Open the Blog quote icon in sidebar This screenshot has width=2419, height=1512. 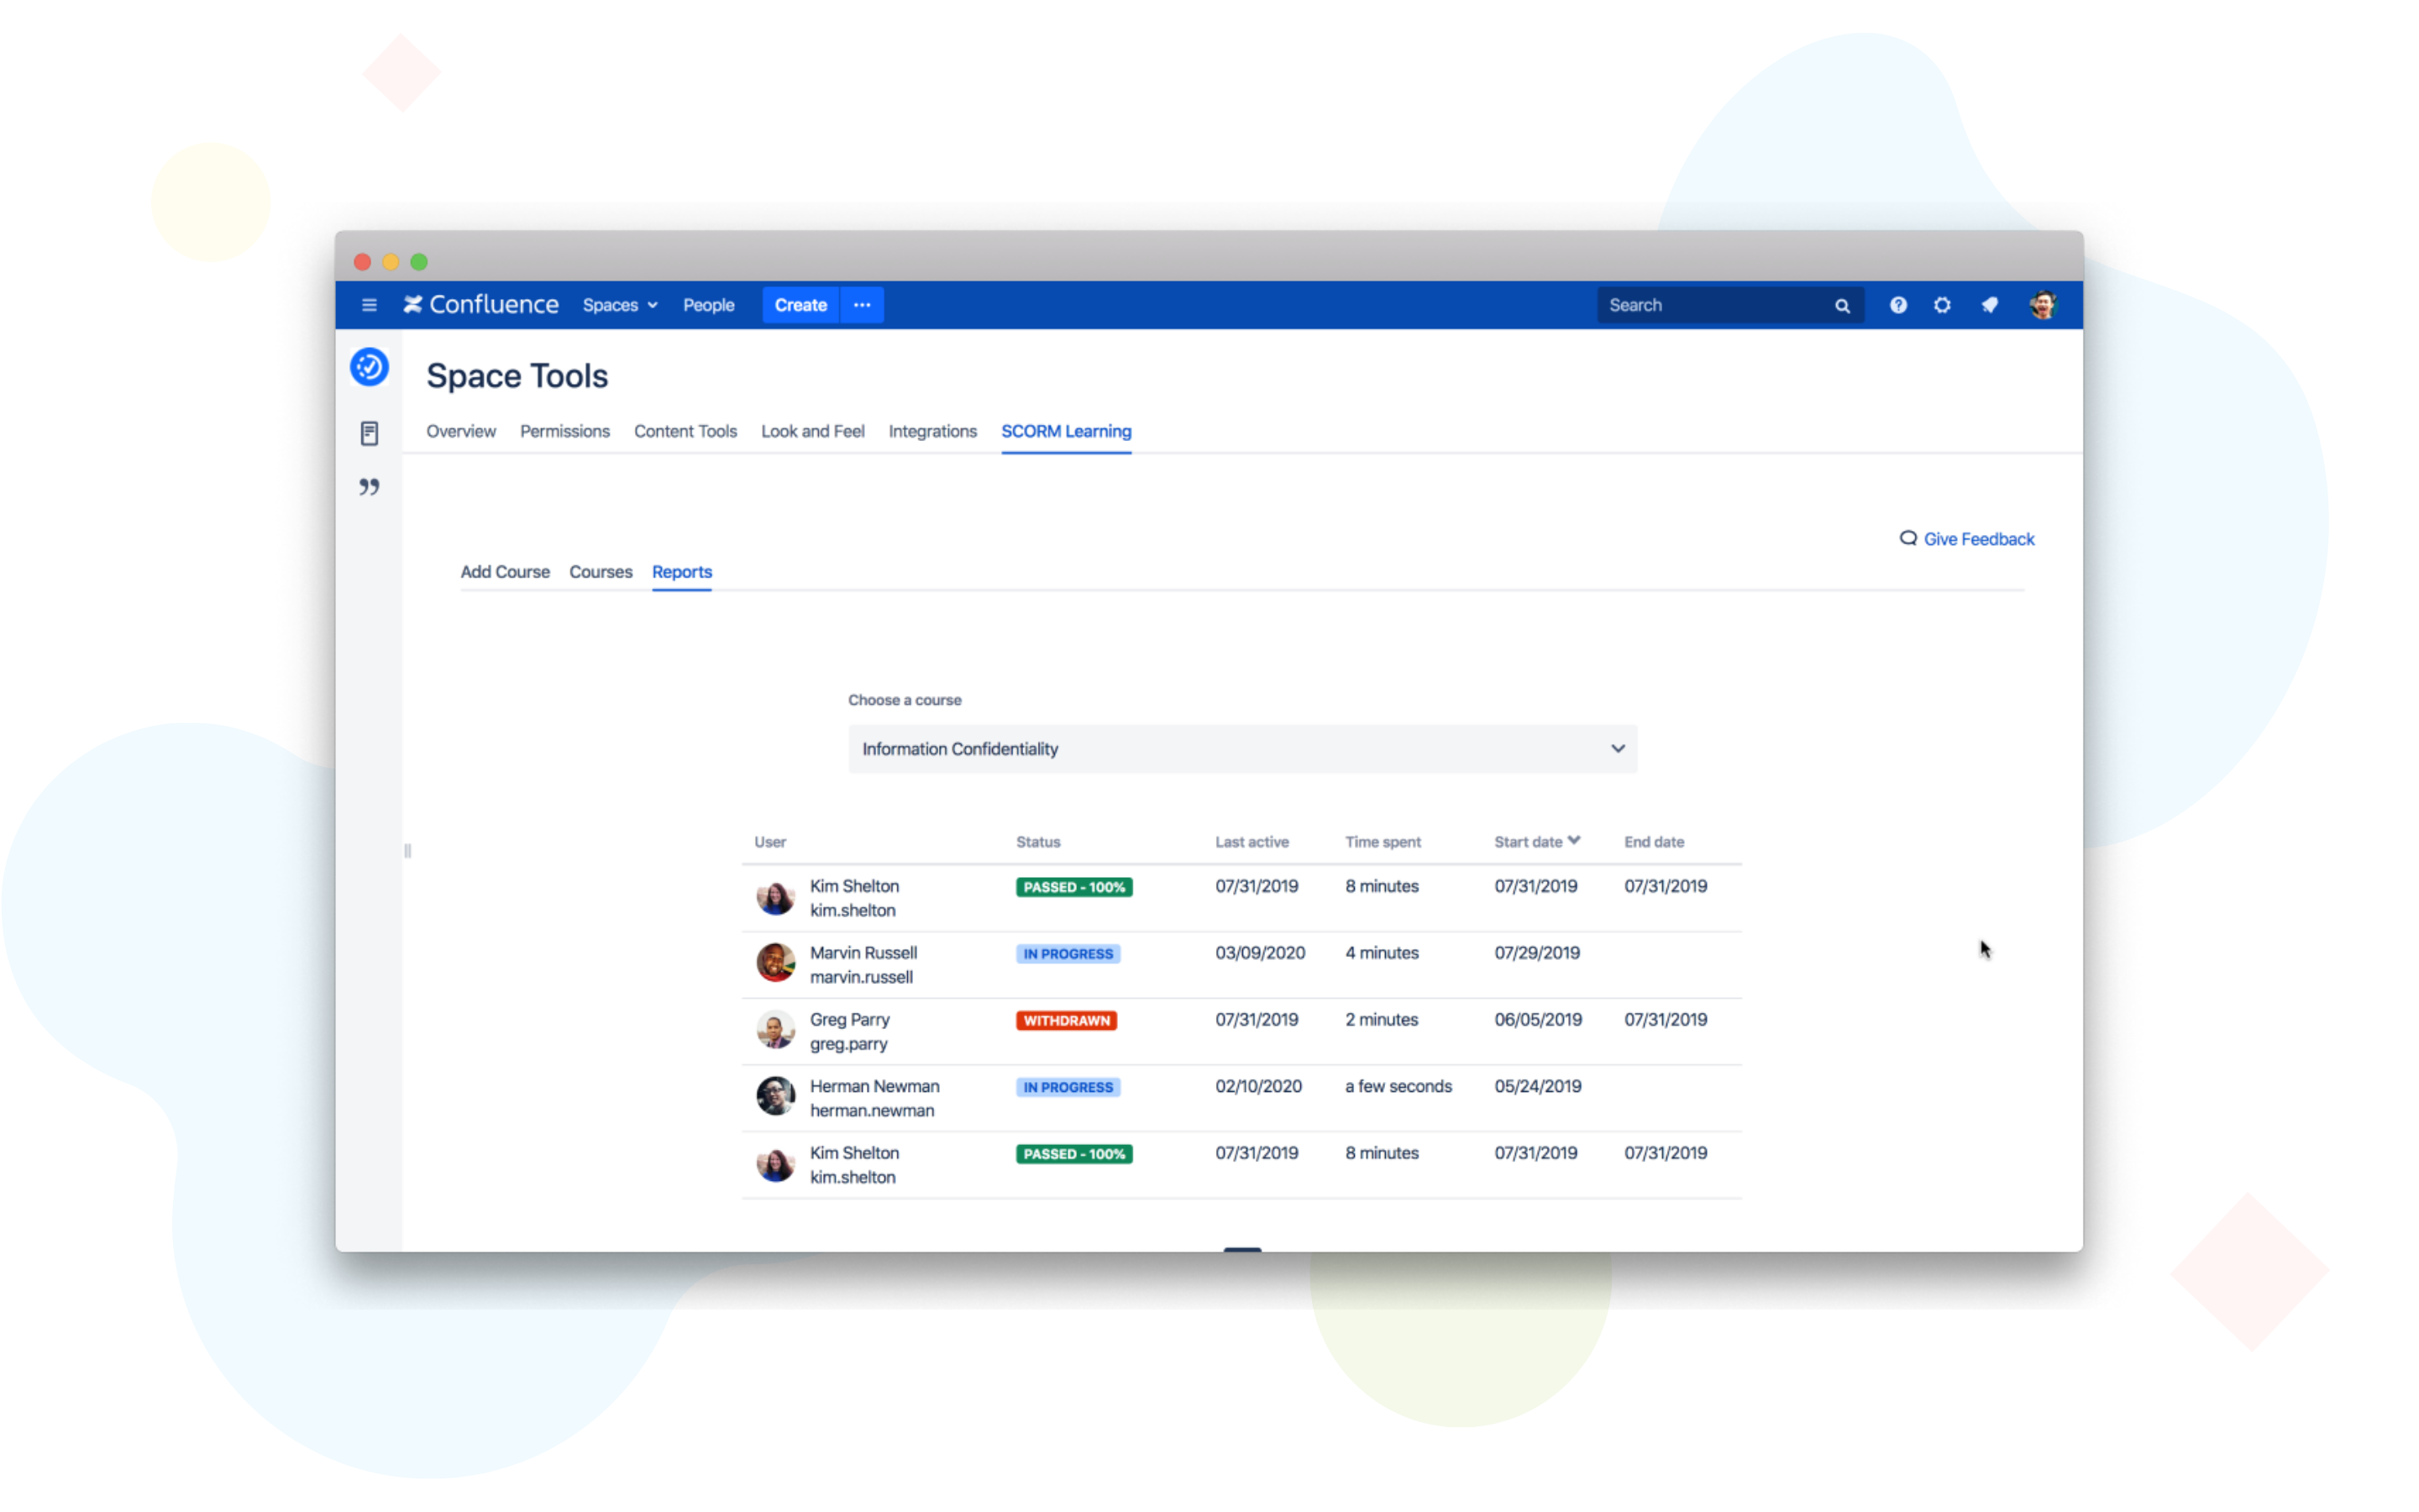click(369, 487)
